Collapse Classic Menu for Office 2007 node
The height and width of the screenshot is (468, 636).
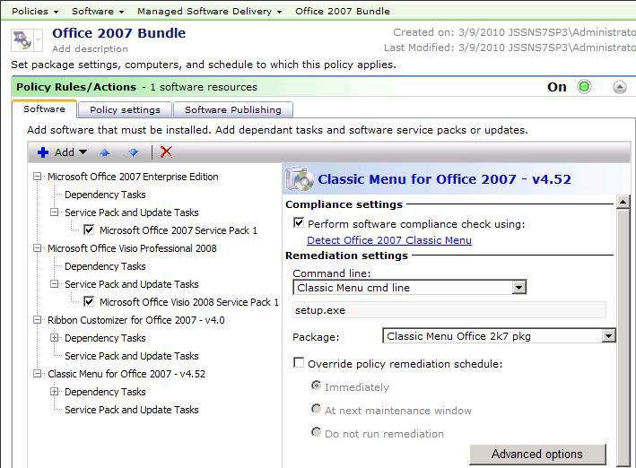tap(38, 374)
